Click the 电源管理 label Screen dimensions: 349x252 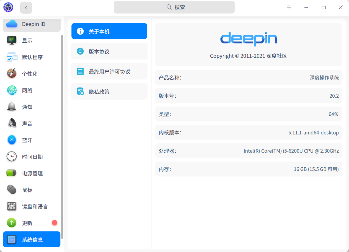(x=32, y=173)
